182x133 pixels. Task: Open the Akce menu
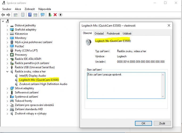click(18, 9)
